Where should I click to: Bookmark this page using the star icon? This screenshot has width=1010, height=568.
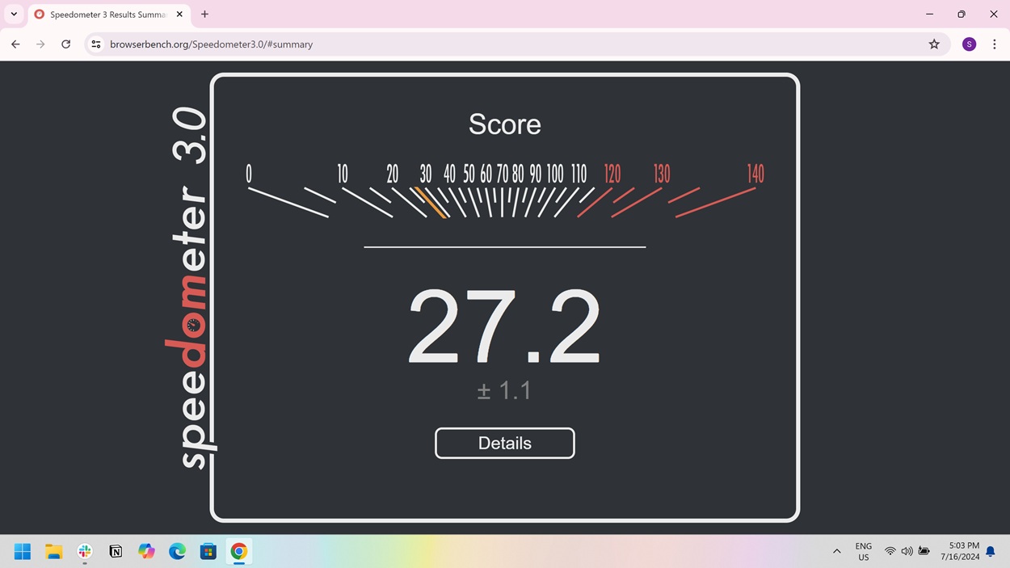point(933,44)
